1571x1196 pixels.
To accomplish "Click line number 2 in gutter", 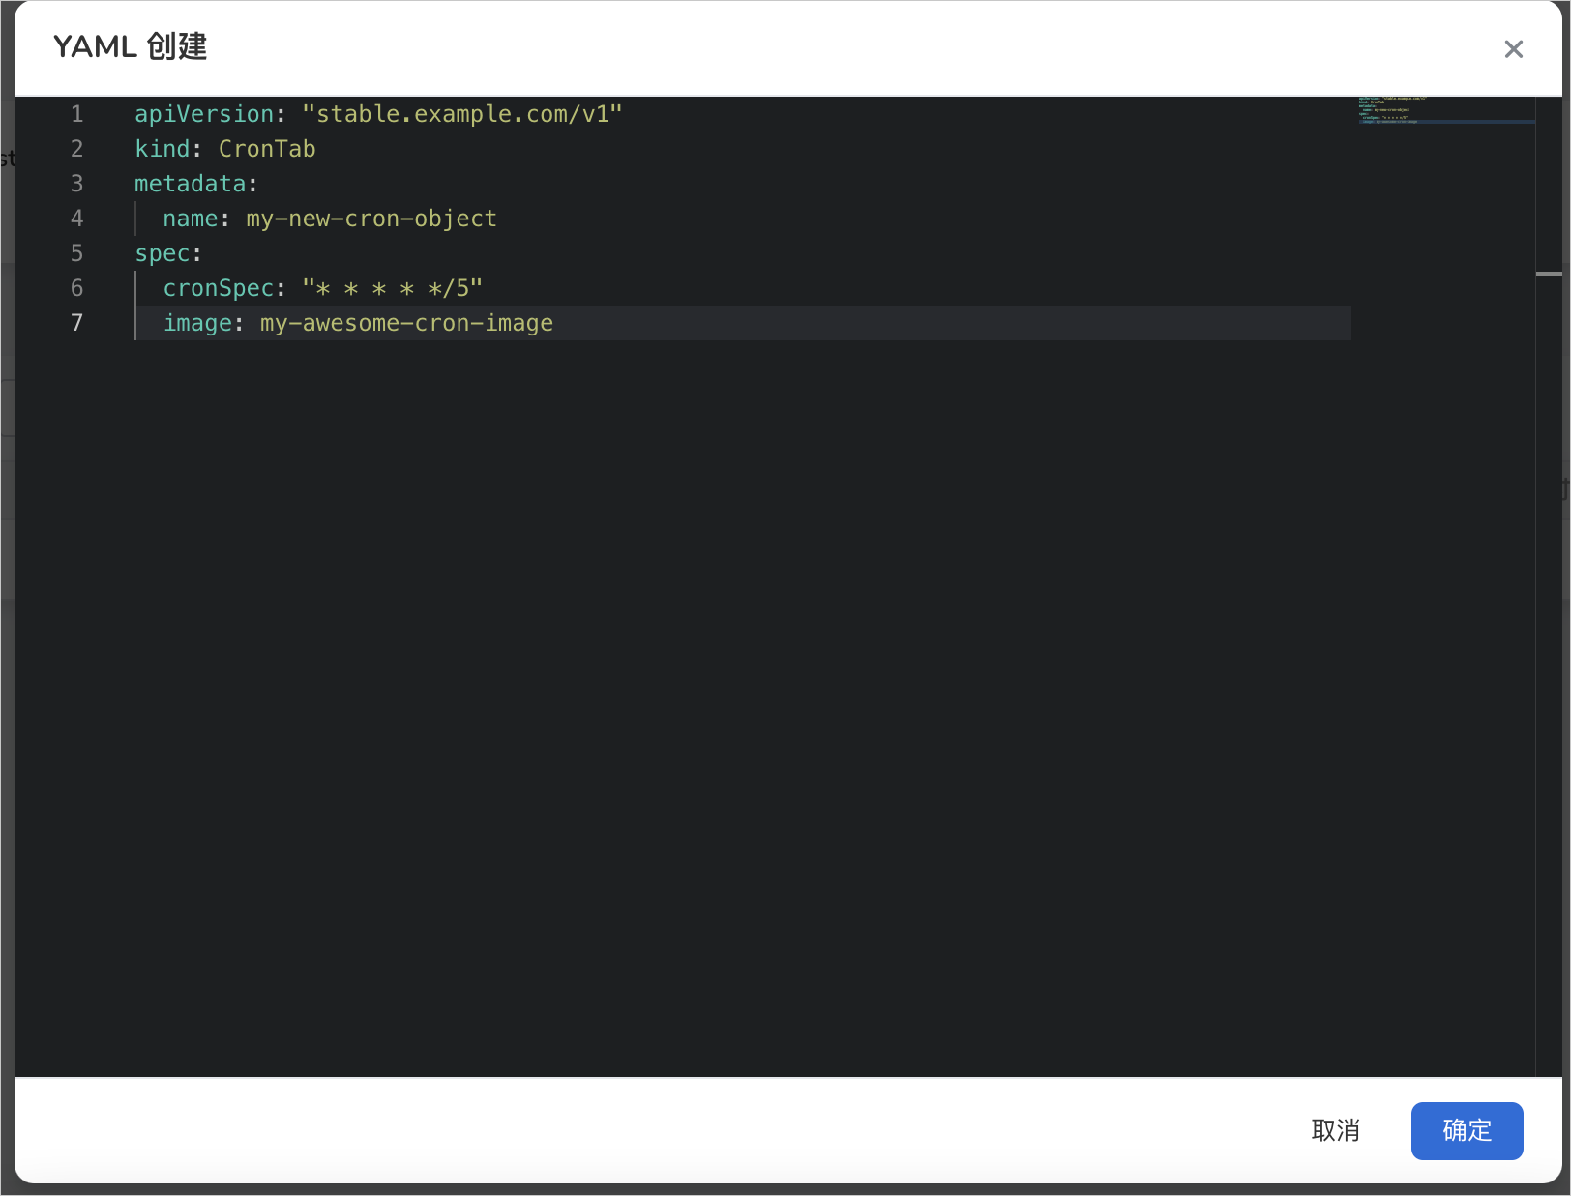I will coord(77,149).
